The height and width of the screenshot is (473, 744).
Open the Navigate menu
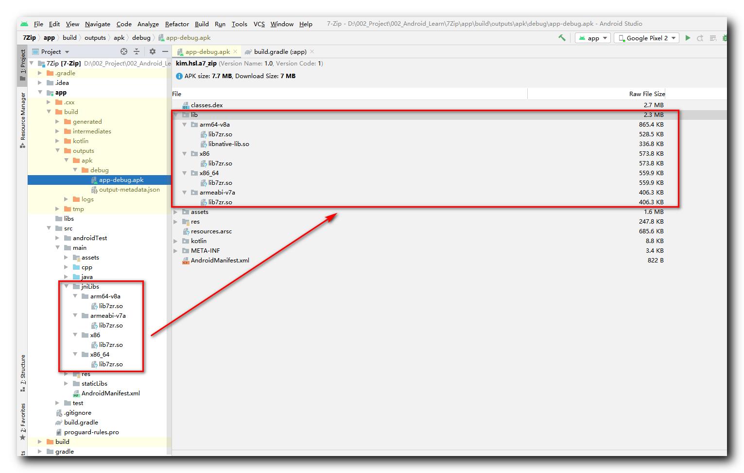(x=98, y=24)
